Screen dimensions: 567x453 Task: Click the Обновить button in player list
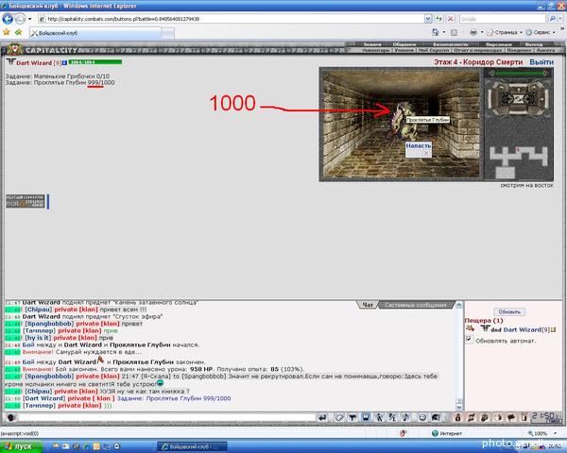[509, 311]
